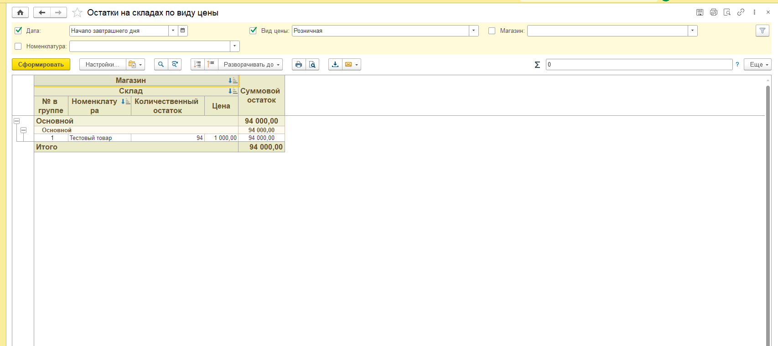This screenshot has width=778, height=346.
Task: Click the print preview icon in report toolbar
Action: click(312, 65)
